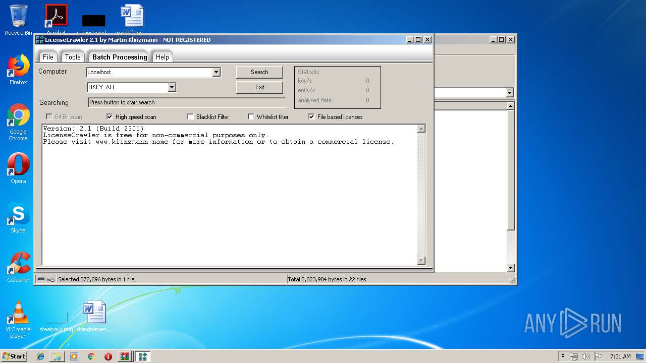Click the Exit button
The image size is (646, 363).
pos(259,87)
